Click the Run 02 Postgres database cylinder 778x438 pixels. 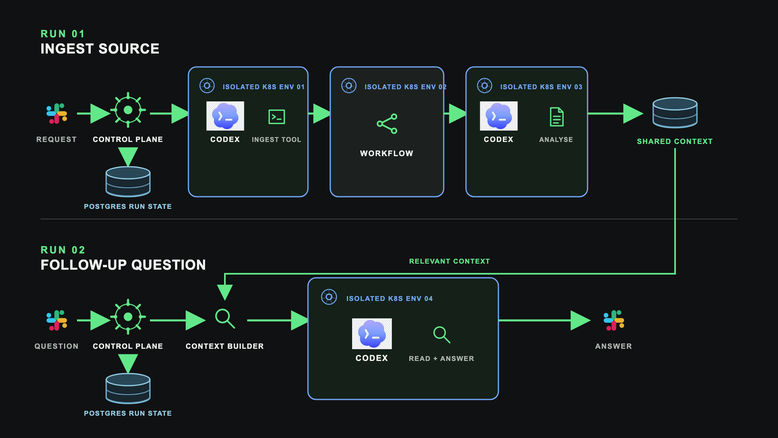click(128, 389)
